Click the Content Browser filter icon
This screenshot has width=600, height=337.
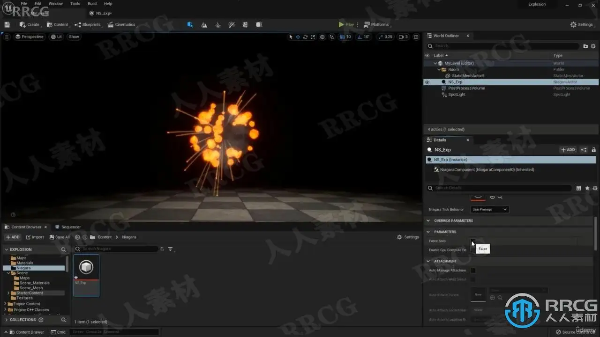click(x=170, y=249)
